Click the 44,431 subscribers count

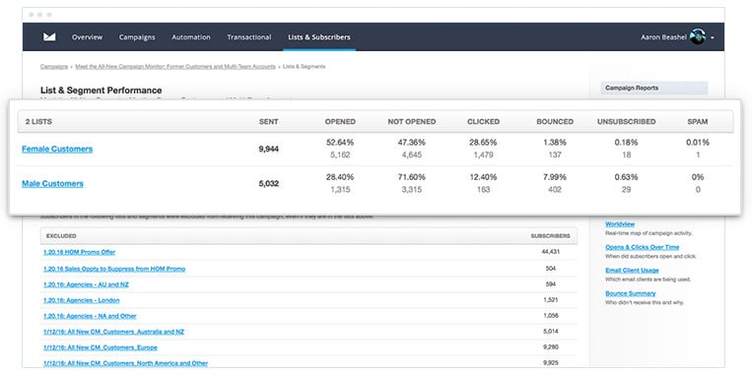[x=551, y=251]
